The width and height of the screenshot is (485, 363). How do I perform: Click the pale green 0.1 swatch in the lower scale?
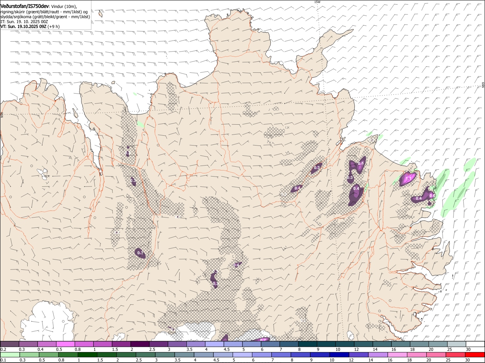click(9, 355)
